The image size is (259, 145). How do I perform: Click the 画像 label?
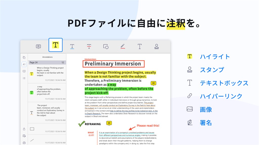206,110
